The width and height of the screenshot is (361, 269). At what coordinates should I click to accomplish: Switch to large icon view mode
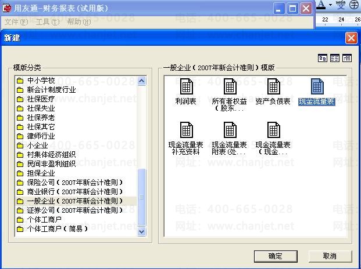coord(322,58)
